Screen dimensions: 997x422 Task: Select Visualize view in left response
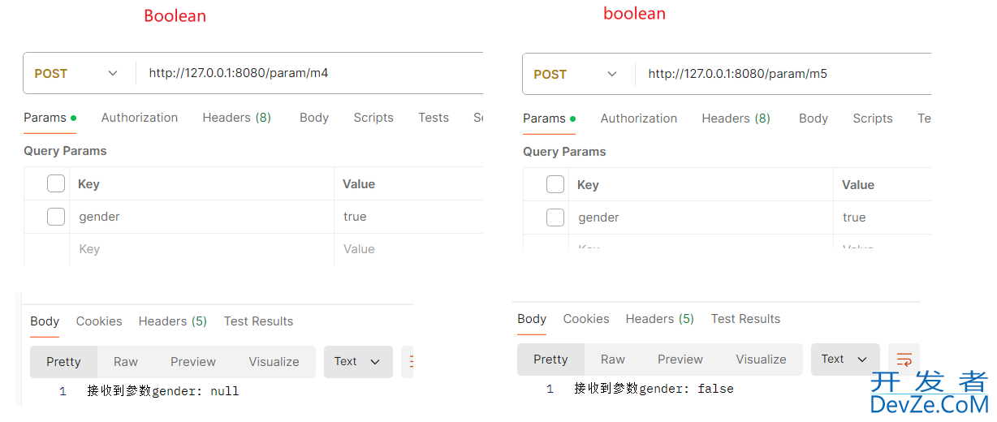tap(274, 362)
